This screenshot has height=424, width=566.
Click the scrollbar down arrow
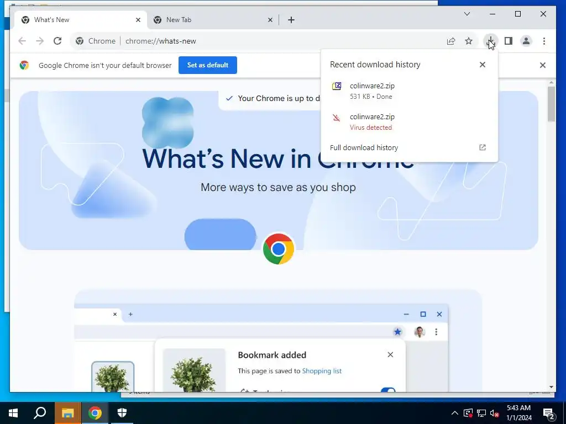coord(551,387)
